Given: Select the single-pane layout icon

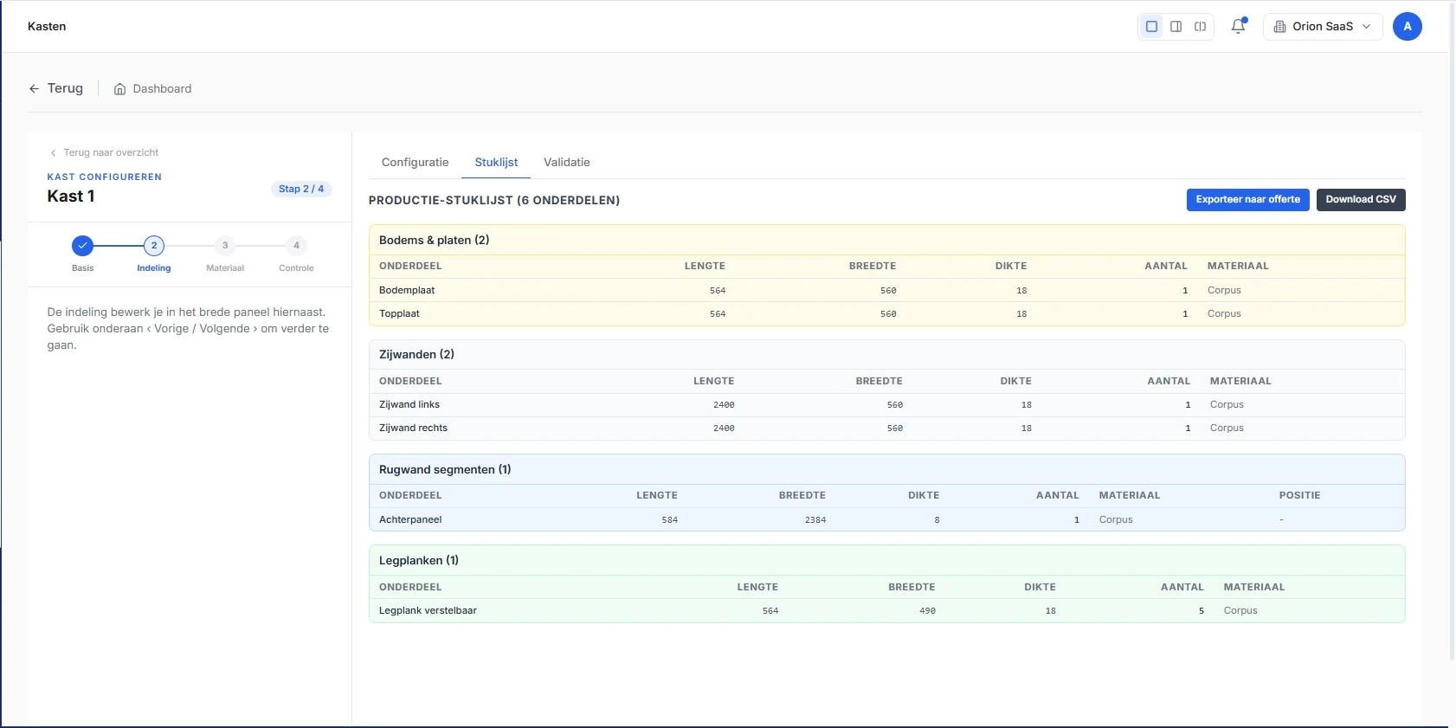Looking at the screenshot, I should pyautogui.click(x=1151, y=27).
